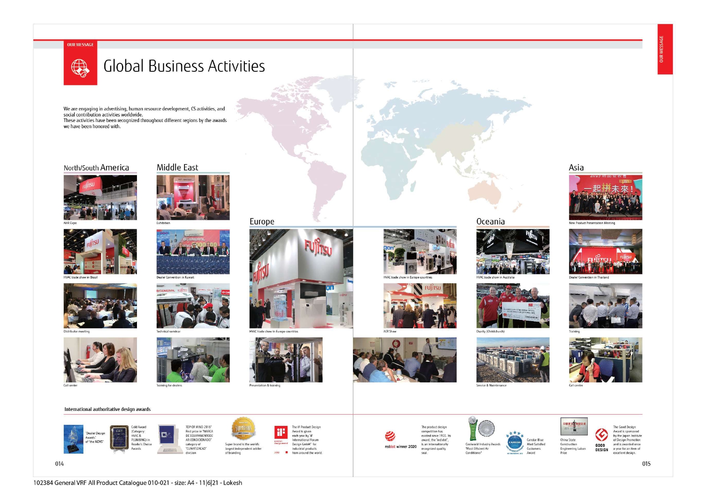
Task: Click page number 014
Action: tap(59, 464)
